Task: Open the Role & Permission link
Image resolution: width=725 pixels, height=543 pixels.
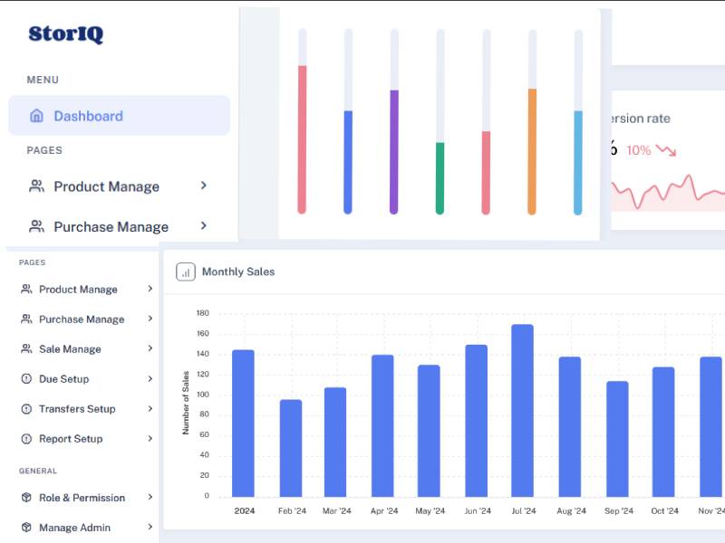Action: point(82,498)
